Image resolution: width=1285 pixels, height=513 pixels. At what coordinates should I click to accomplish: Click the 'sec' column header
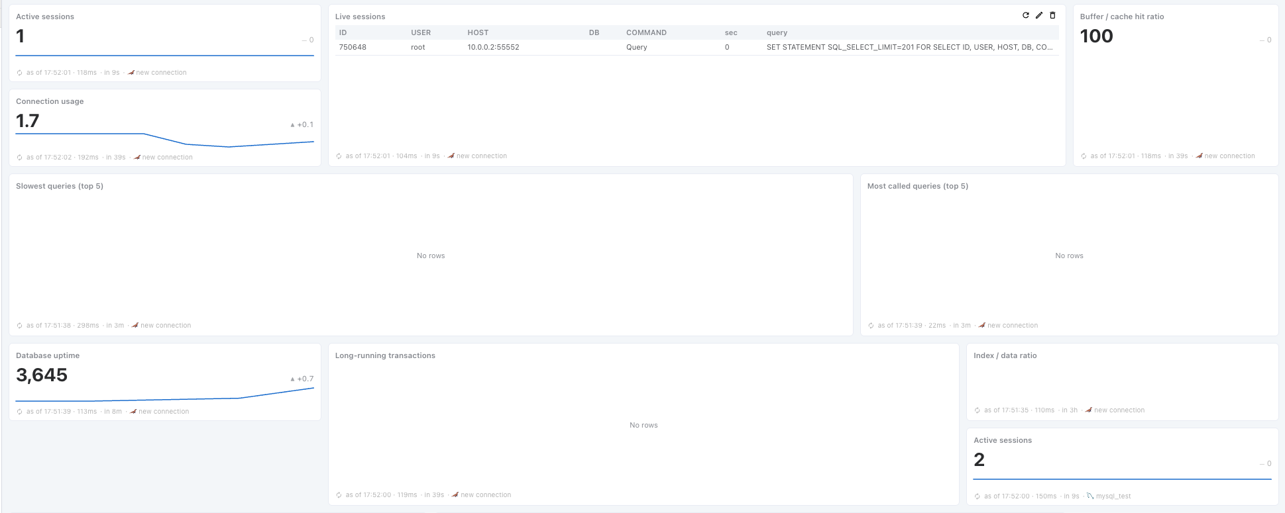(x=731, y=32)
